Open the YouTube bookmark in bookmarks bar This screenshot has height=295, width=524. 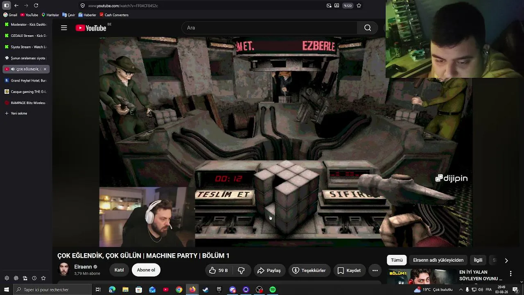point(29,15)
